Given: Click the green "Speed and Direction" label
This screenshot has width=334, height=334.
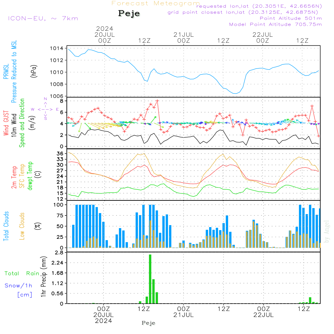Looking at the screenshot, I should point(22,123).
